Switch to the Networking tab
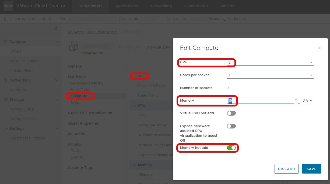Viewport: 330px width, 184px height. pyautogui.click(x=161, y=6)
